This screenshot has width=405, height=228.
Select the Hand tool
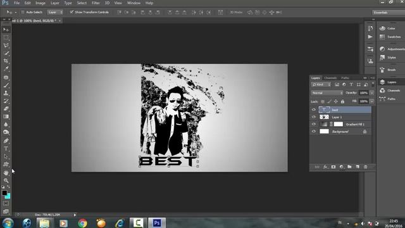click(6, 173)
